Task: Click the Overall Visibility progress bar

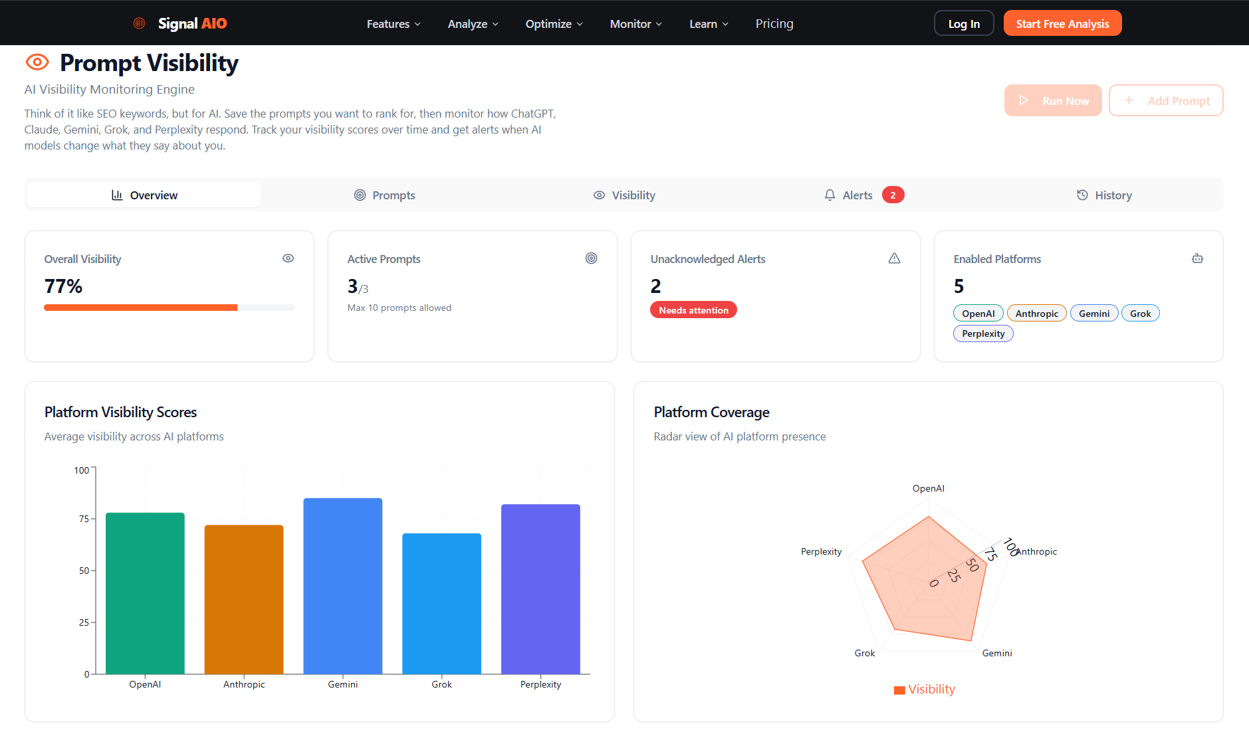Action: click(170, 308)
